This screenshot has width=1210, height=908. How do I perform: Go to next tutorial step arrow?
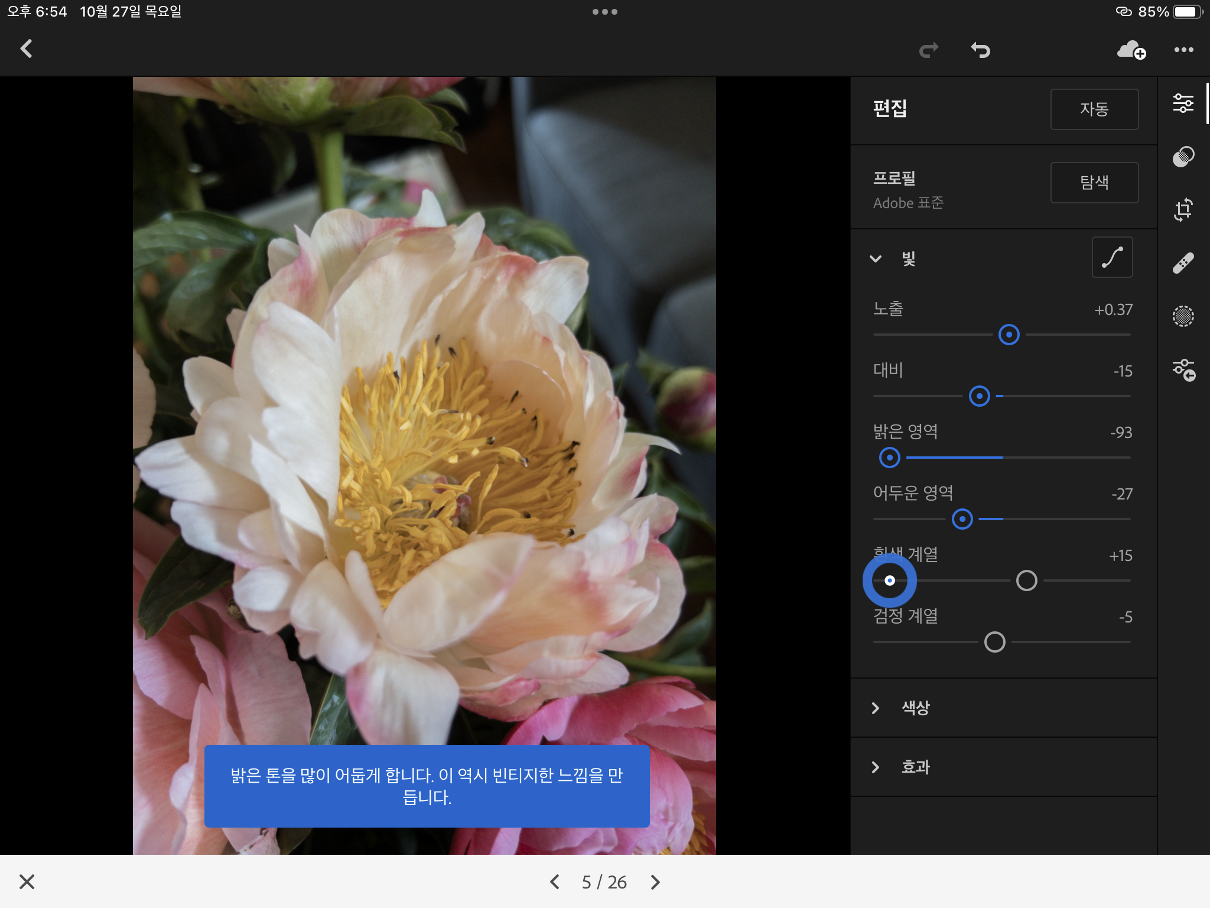click(655, 882)
